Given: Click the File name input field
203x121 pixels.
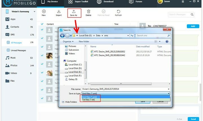Looking at the screenshot, I should pos(125,89).
